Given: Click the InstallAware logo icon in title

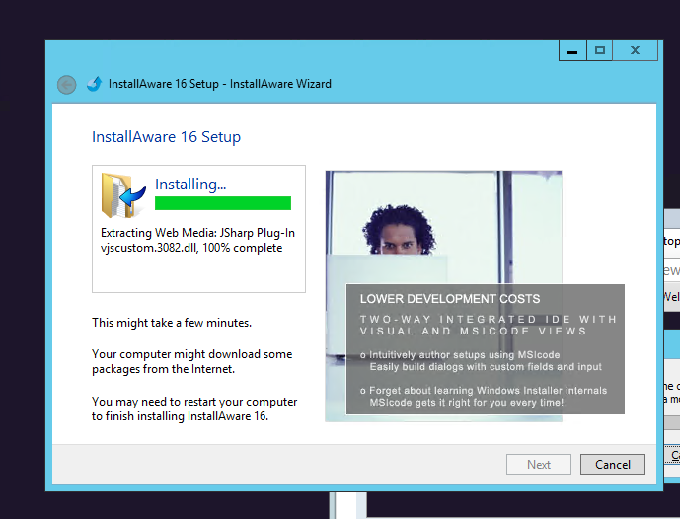Looking at the screenshot, I should (94, 84).
